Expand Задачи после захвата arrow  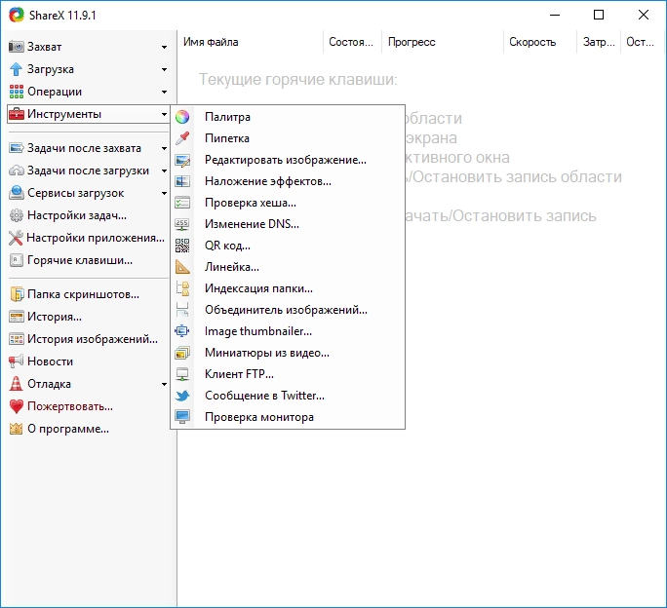point(164,148)
